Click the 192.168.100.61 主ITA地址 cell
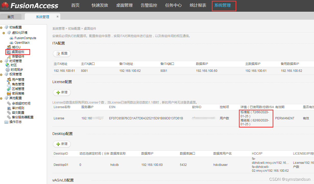This screenshot has height=184, width=314. coord(64,71)
